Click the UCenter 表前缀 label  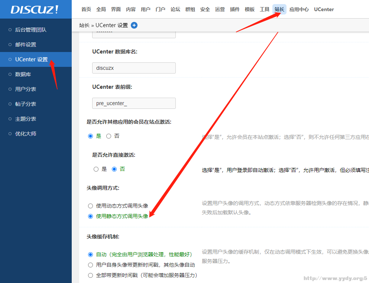coord(112,87)
